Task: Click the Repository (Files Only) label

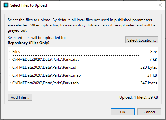Action: [28, 43]
